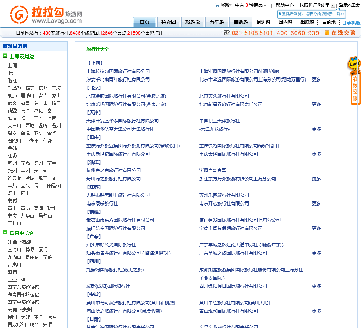Open 武夷山市东方国际旅行社有限公司 link
The width and height of the screenshot is (361, 328).
(120, 220)
